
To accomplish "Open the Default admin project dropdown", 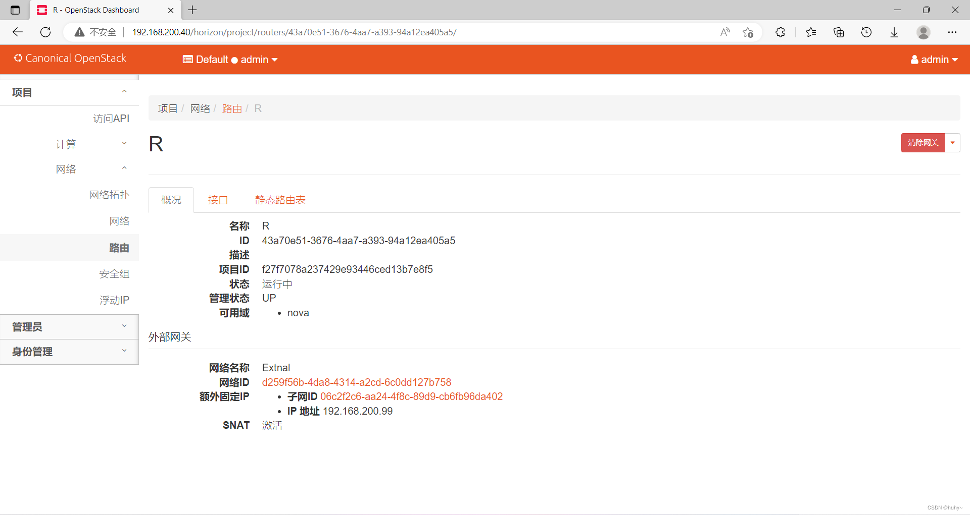I will 230,60.
